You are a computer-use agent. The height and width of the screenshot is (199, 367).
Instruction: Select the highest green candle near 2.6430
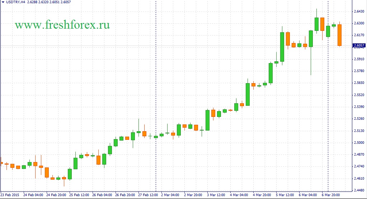point(316,24)
